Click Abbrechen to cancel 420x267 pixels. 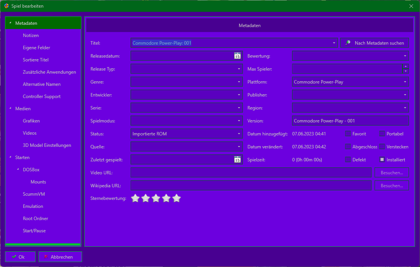click(60, 257)
